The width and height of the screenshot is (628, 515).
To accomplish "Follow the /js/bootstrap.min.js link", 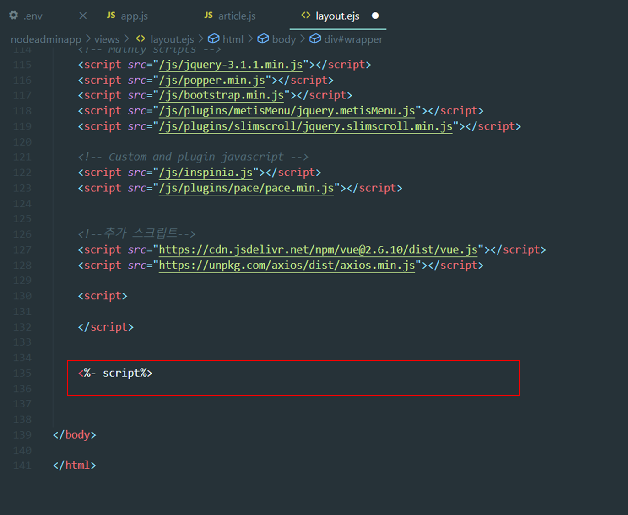I will pos(222,95).
